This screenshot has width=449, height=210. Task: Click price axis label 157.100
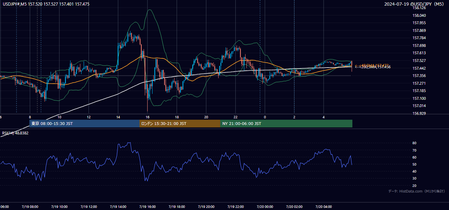tap(419, 98)
